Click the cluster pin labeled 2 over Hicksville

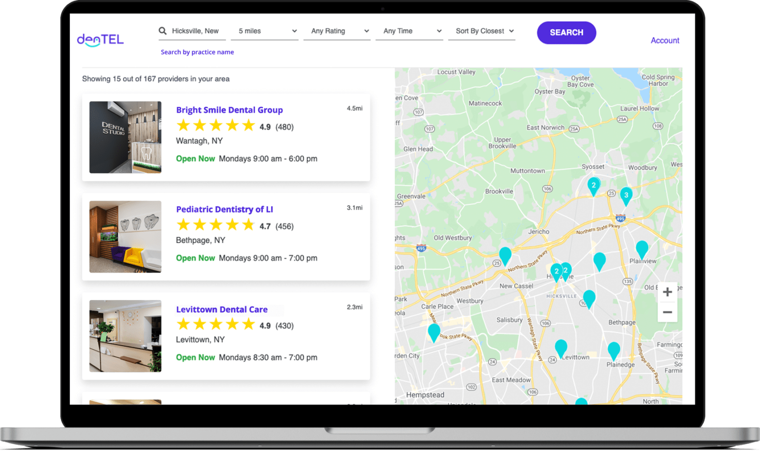tap(557, 271)
